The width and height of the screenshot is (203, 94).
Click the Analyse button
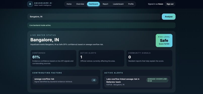(169, 17)
